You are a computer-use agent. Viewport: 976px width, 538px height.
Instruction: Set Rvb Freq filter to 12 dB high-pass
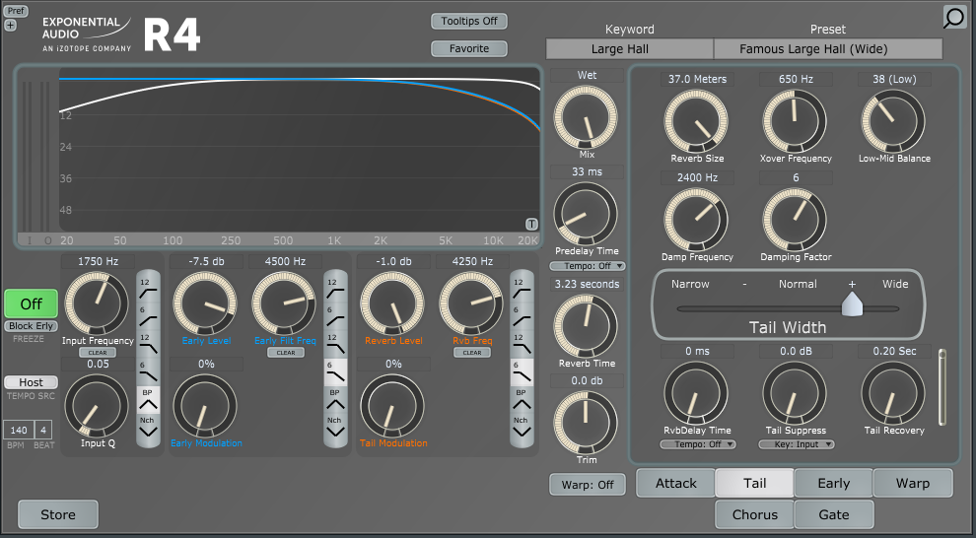point(522,288)
